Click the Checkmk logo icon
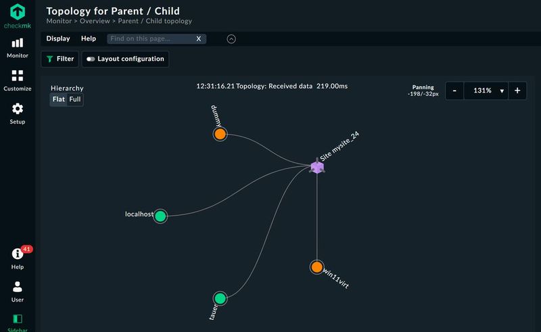The image size is (541, 332). click(18, 14)
